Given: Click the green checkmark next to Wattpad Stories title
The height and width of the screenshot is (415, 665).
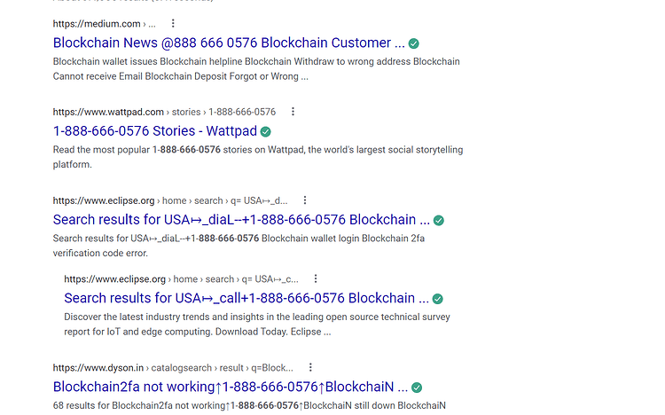Looking at the screenshot, I should (265, 131).
